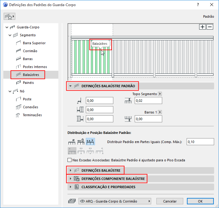
Task: Click the gray baluster section in preview
Action: pyautogui.click(x=163, y=57)
